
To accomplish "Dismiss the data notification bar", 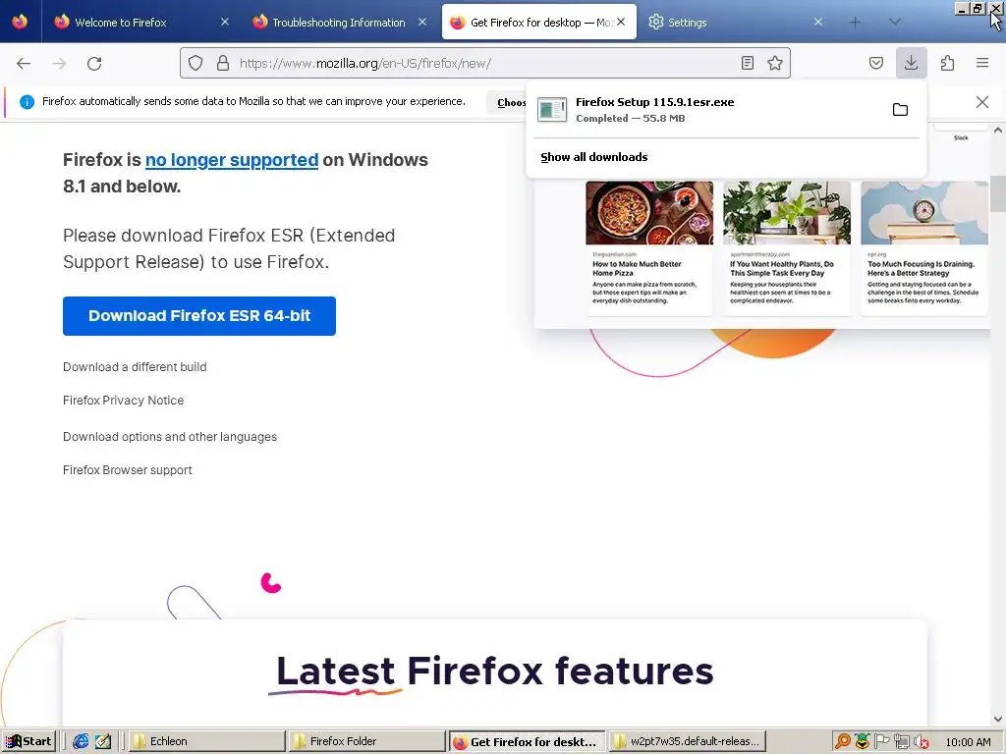I will point(982,102).
